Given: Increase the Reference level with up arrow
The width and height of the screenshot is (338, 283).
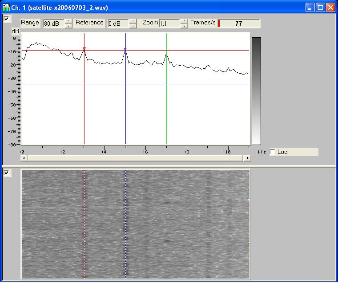Looking at the screenshot, I should 133,21.
